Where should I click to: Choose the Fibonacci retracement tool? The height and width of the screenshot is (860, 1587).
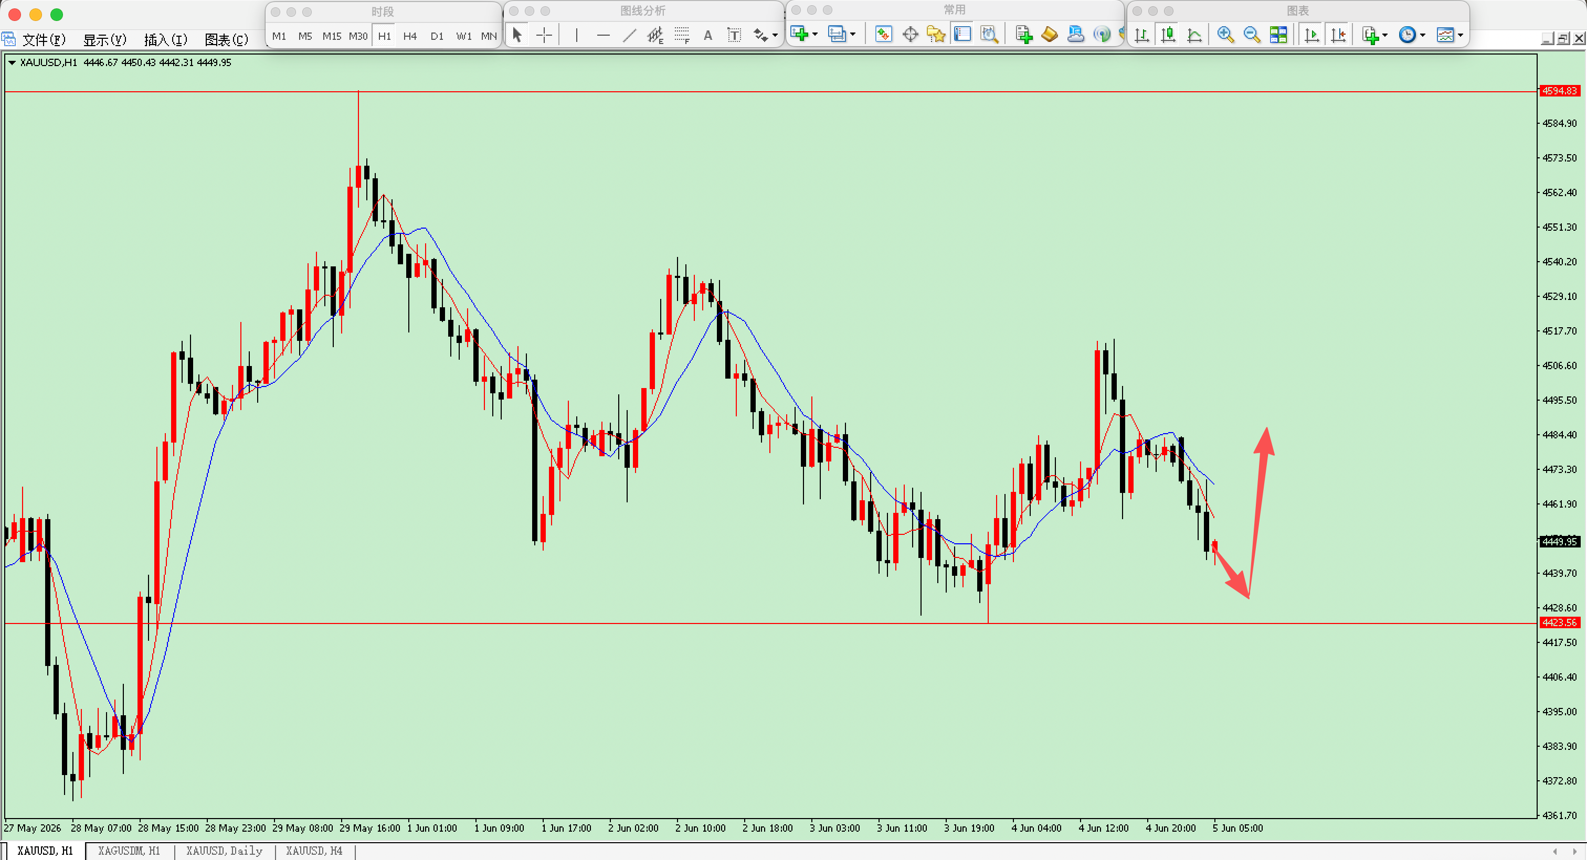pyautogui.click(x=681, y=35)
